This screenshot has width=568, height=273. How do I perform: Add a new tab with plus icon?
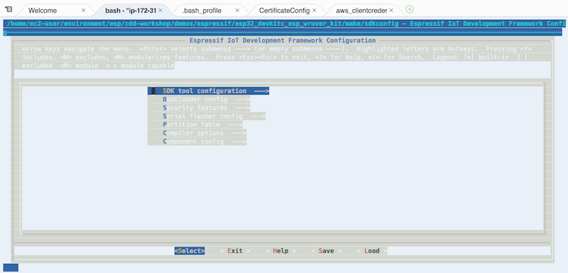(x=410, y=9)
